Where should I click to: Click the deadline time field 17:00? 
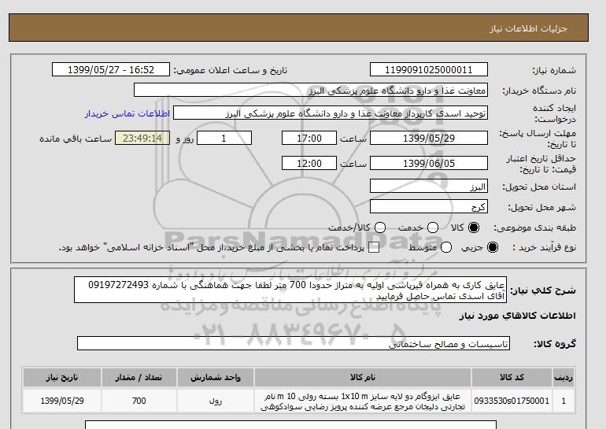pyautogui.click(x=309, y=138)
